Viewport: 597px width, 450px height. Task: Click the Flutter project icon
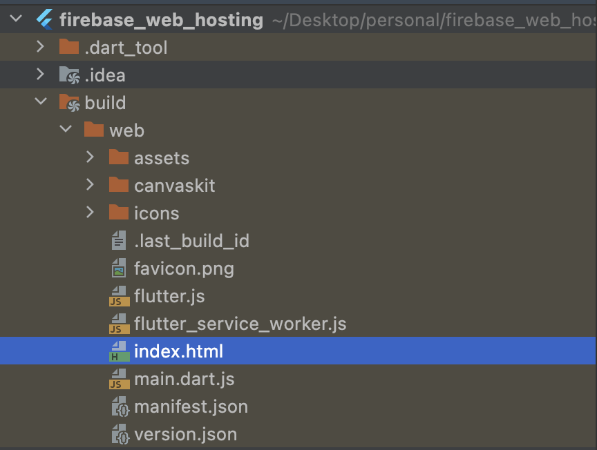tap(44, 19)
